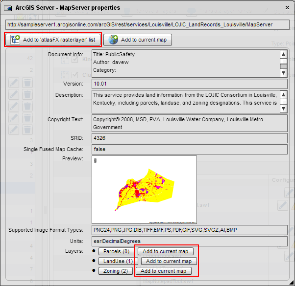Image resolution: width=295 pixels, height=286 pixels.
Task: Click the Units field showing esriDecimalDegrees
Action: pyautogui.click(x=190, y=241)
